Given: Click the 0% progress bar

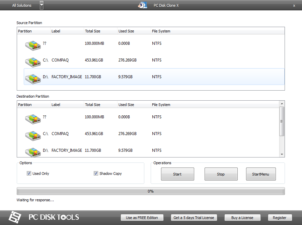Looking at the screenshot, I should [151, 191].
